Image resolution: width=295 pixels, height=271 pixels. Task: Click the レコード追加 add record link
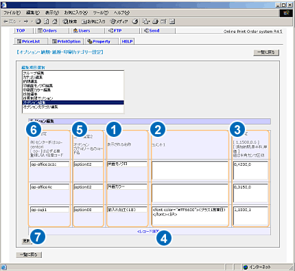[x=148, y=231]
